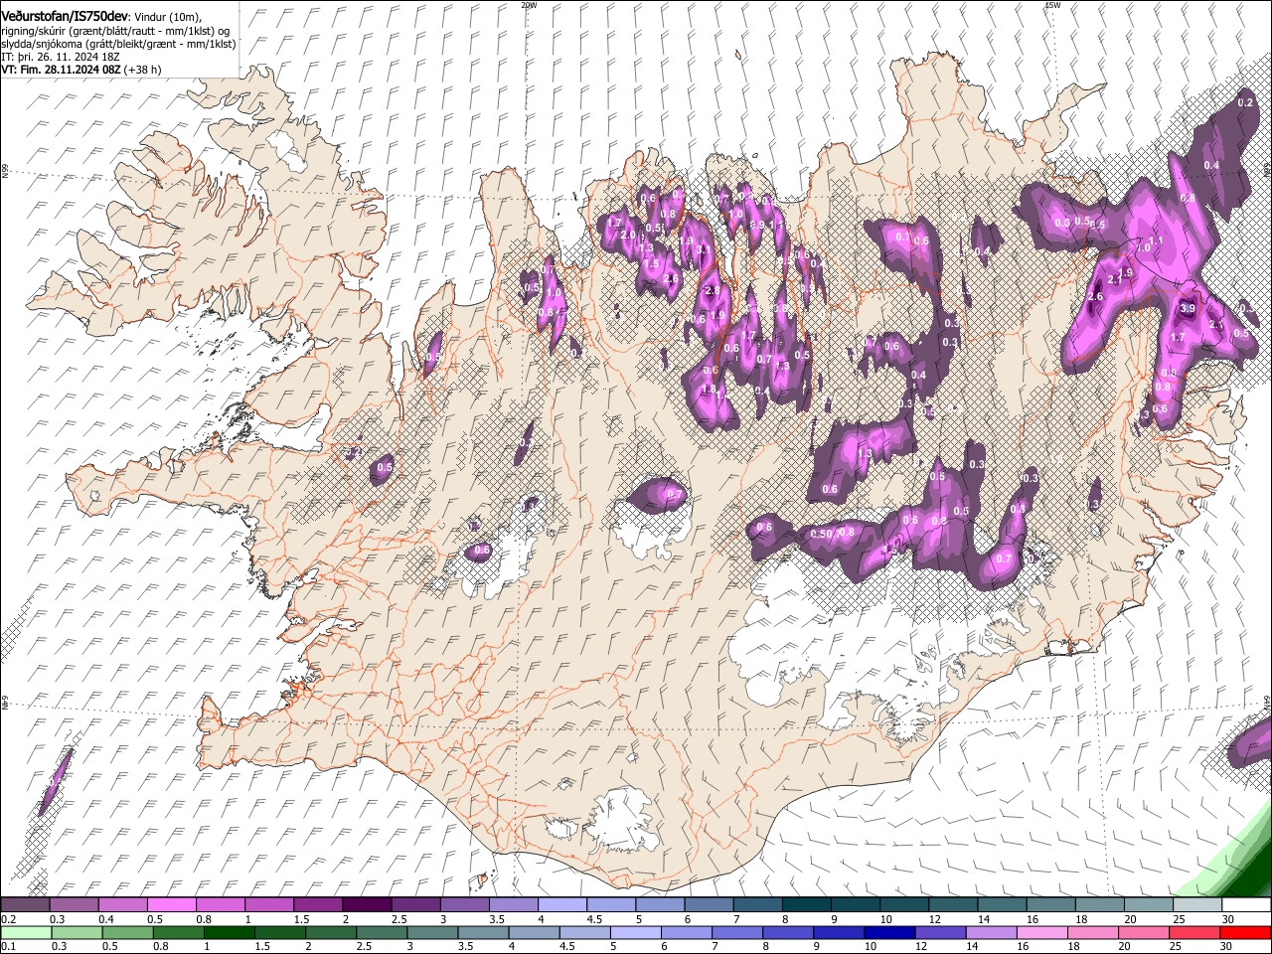This screenshot has width=1272, height=954.
Task: Pick the light pink 16 rain scale swatch
Action: tap(1042, 933)
